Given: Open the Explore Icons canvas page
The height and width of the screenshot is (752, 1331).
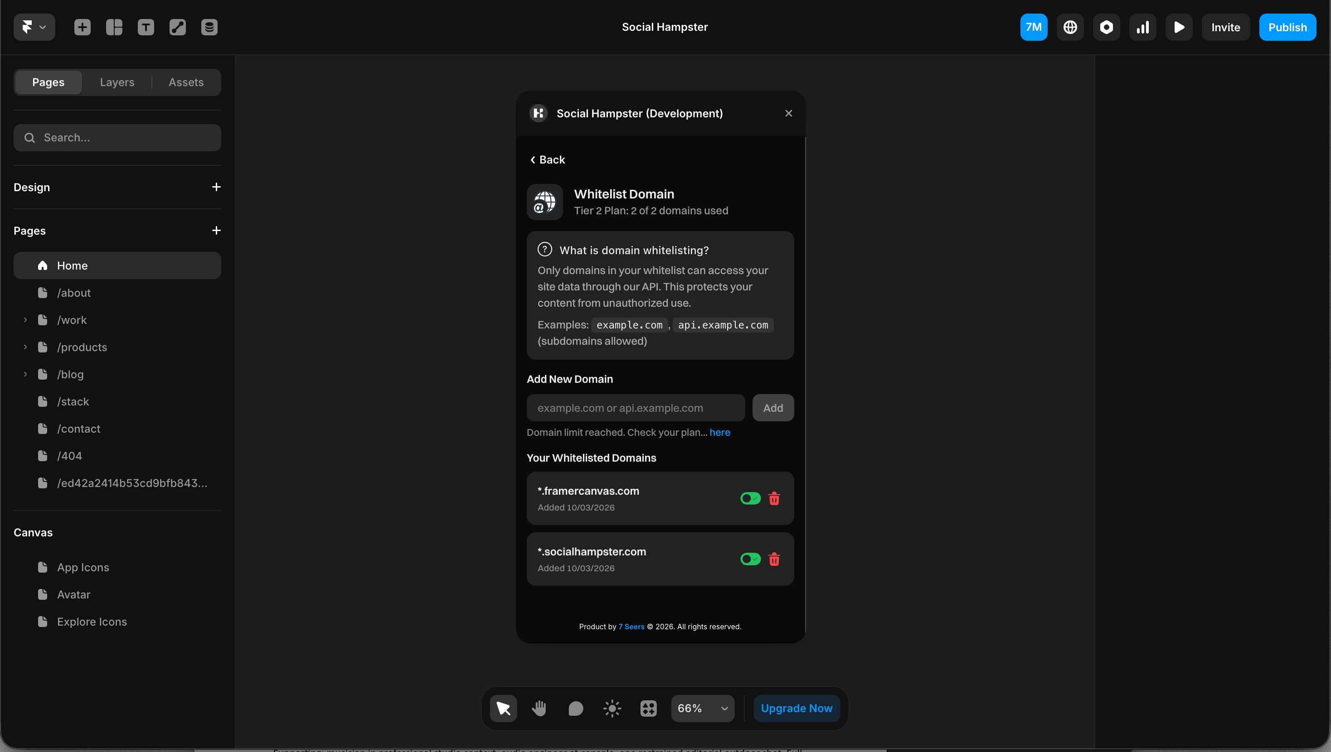Looking at the screenshot, I should 117,622.
